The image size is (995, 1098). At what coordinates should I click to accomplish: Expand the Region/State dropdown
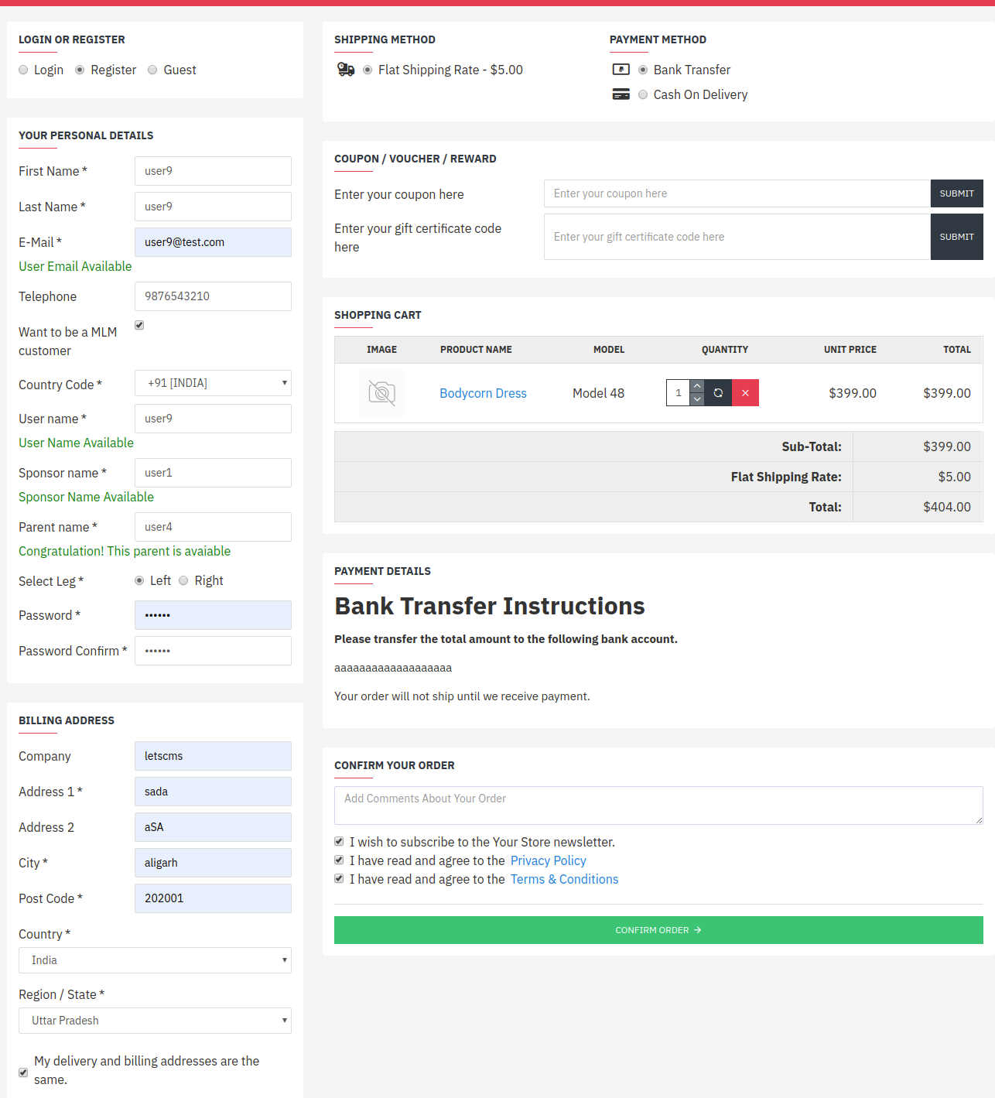[x=155, y=1021]
